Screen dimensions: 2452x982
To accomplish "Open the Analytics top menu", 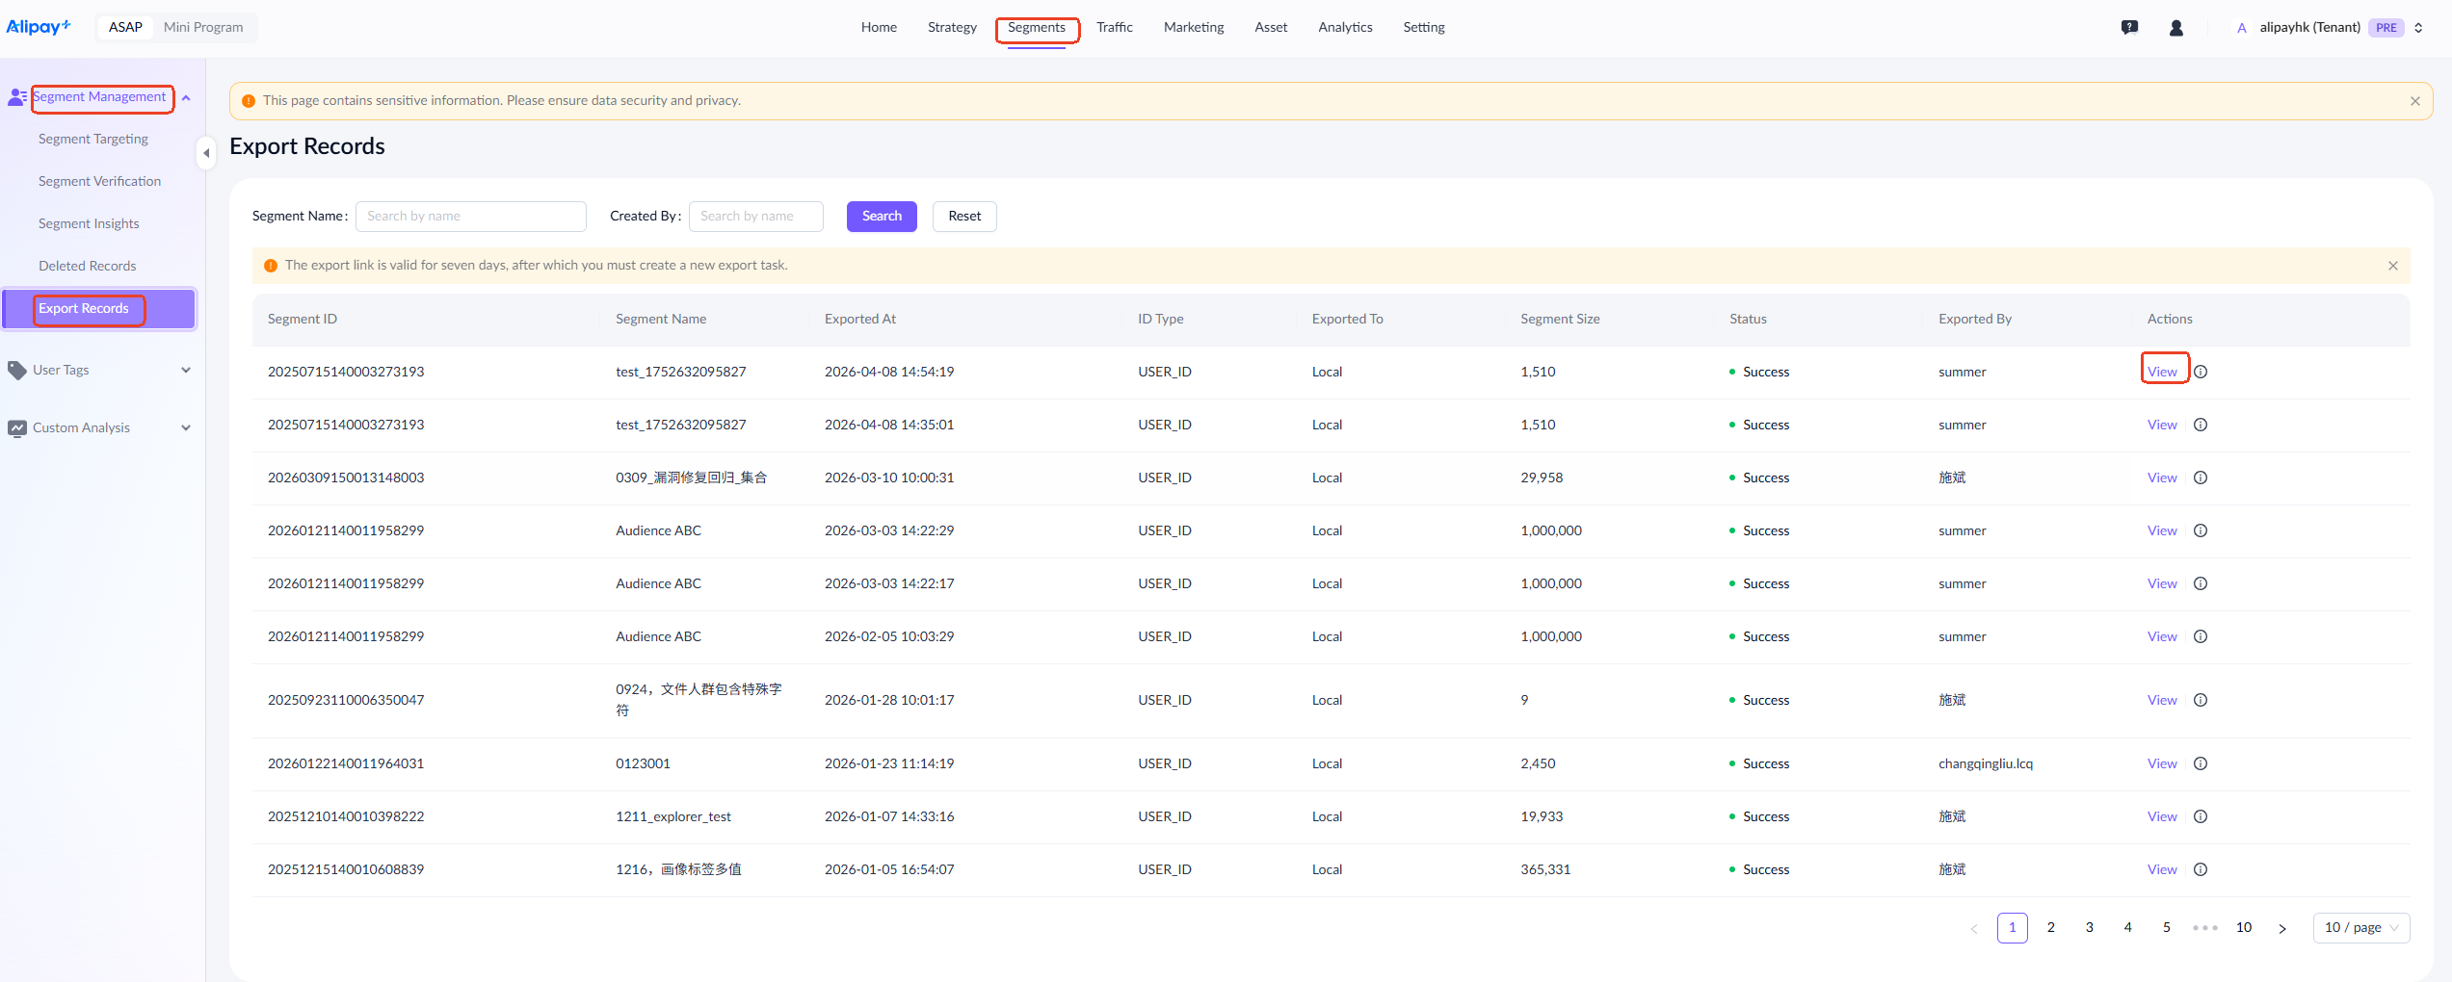I will click(x=1345, y=27).
